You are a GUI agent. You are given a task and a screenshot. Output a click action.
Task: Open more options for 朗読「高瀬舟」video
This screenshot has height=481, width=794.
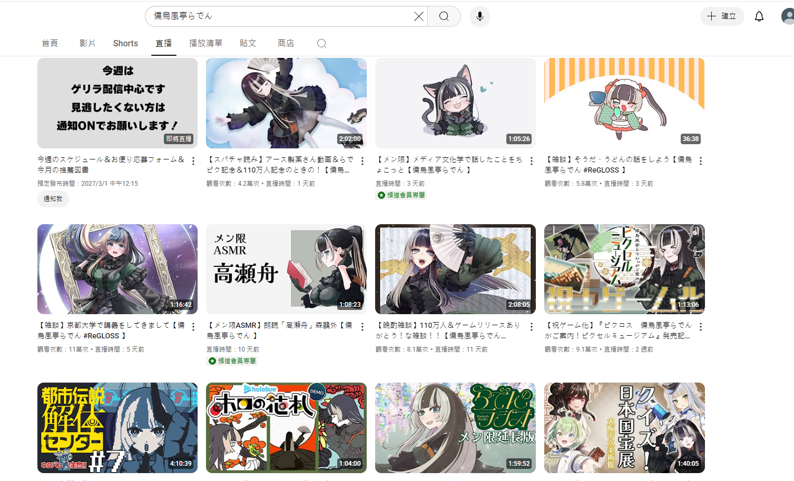point(362,327)
